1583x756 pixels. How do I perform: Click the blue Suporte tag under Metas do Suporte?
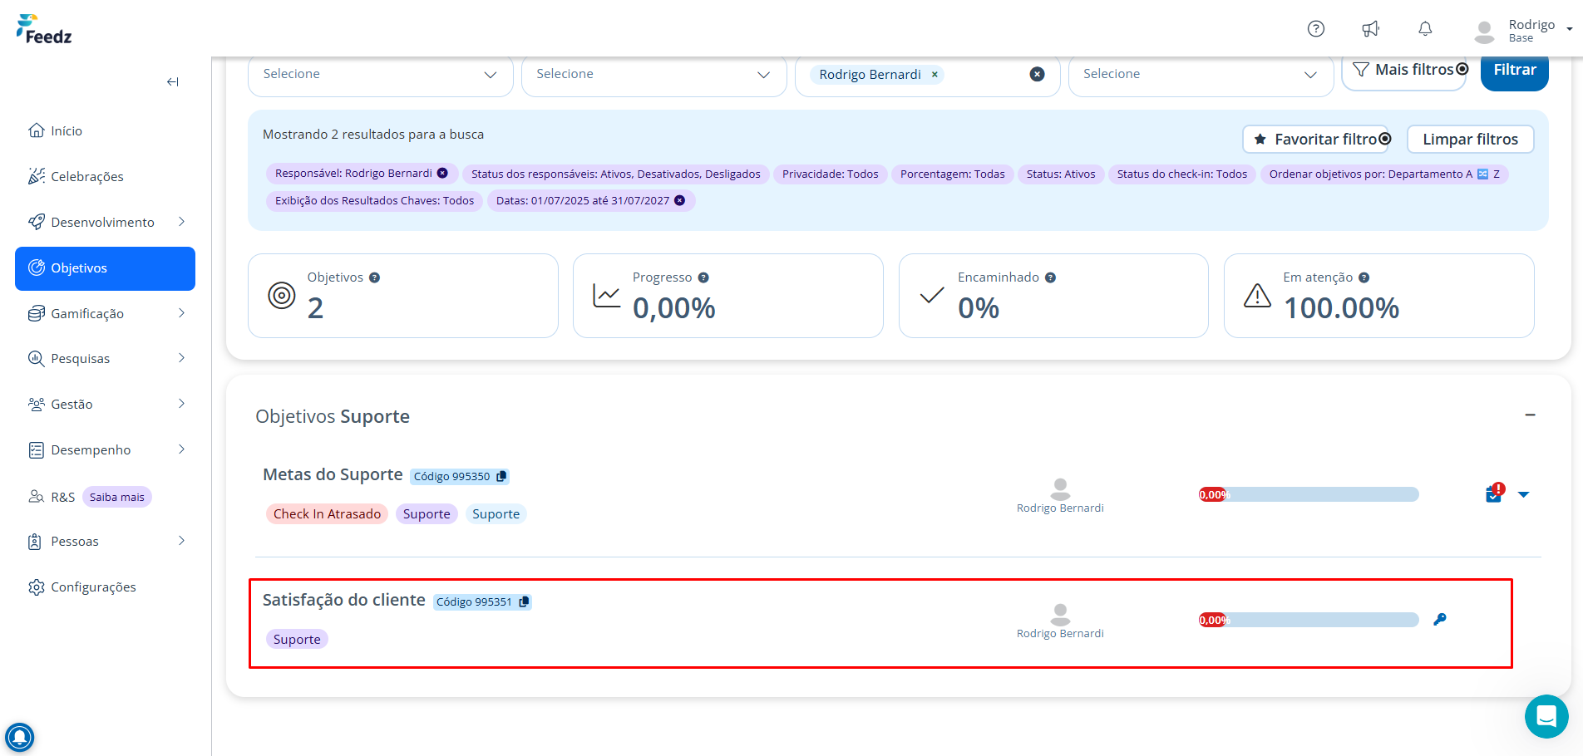496,514
